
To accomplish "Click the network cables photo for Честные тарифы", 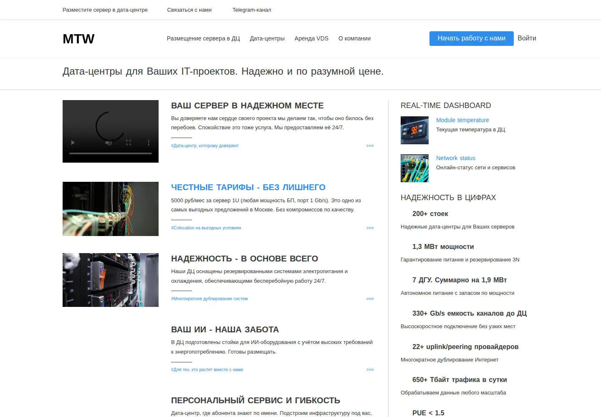I will coord(111,209).
